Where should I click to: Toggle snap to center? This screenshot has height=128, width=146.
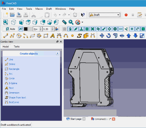click(115, 29)
